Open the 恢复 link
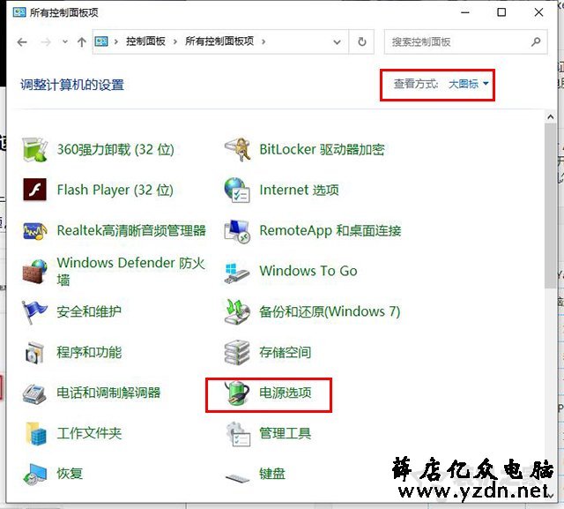This screenshot has width=564, height=509. pos(70,474)
